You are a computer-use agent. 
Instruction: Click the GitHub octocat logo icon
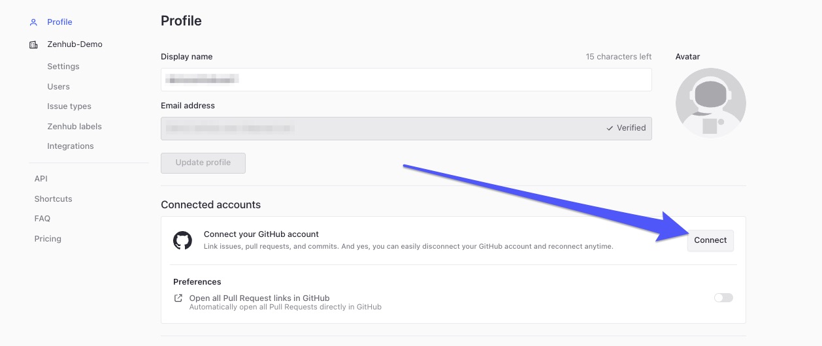(182, 240)
